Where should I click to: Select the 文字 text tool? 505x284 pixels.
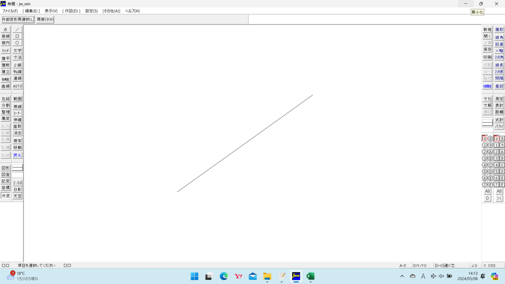pyautogui.click(x=17, y=50)
